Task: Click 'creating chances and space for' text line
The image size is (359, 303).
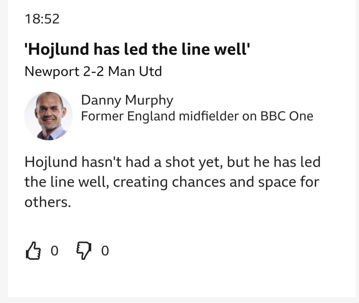Action: [216, 182]
